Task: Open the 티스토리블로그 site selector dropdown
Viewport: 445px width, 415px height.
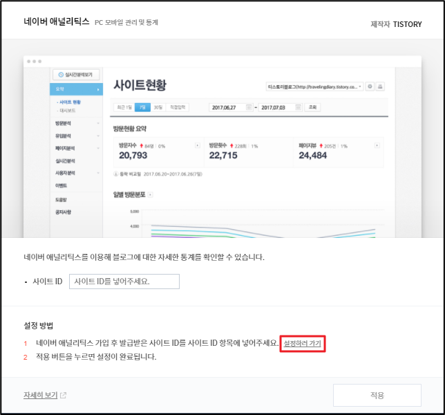Action: coord(314,86)
